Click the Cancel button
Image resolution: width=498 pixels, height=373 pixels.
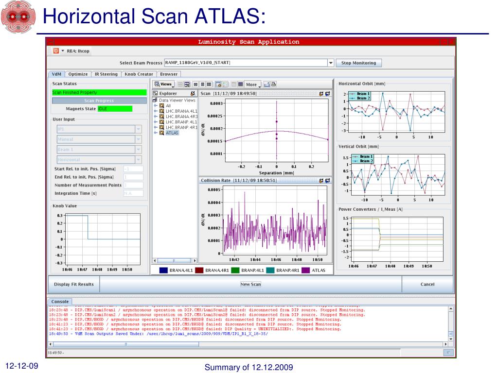(427, 284)
